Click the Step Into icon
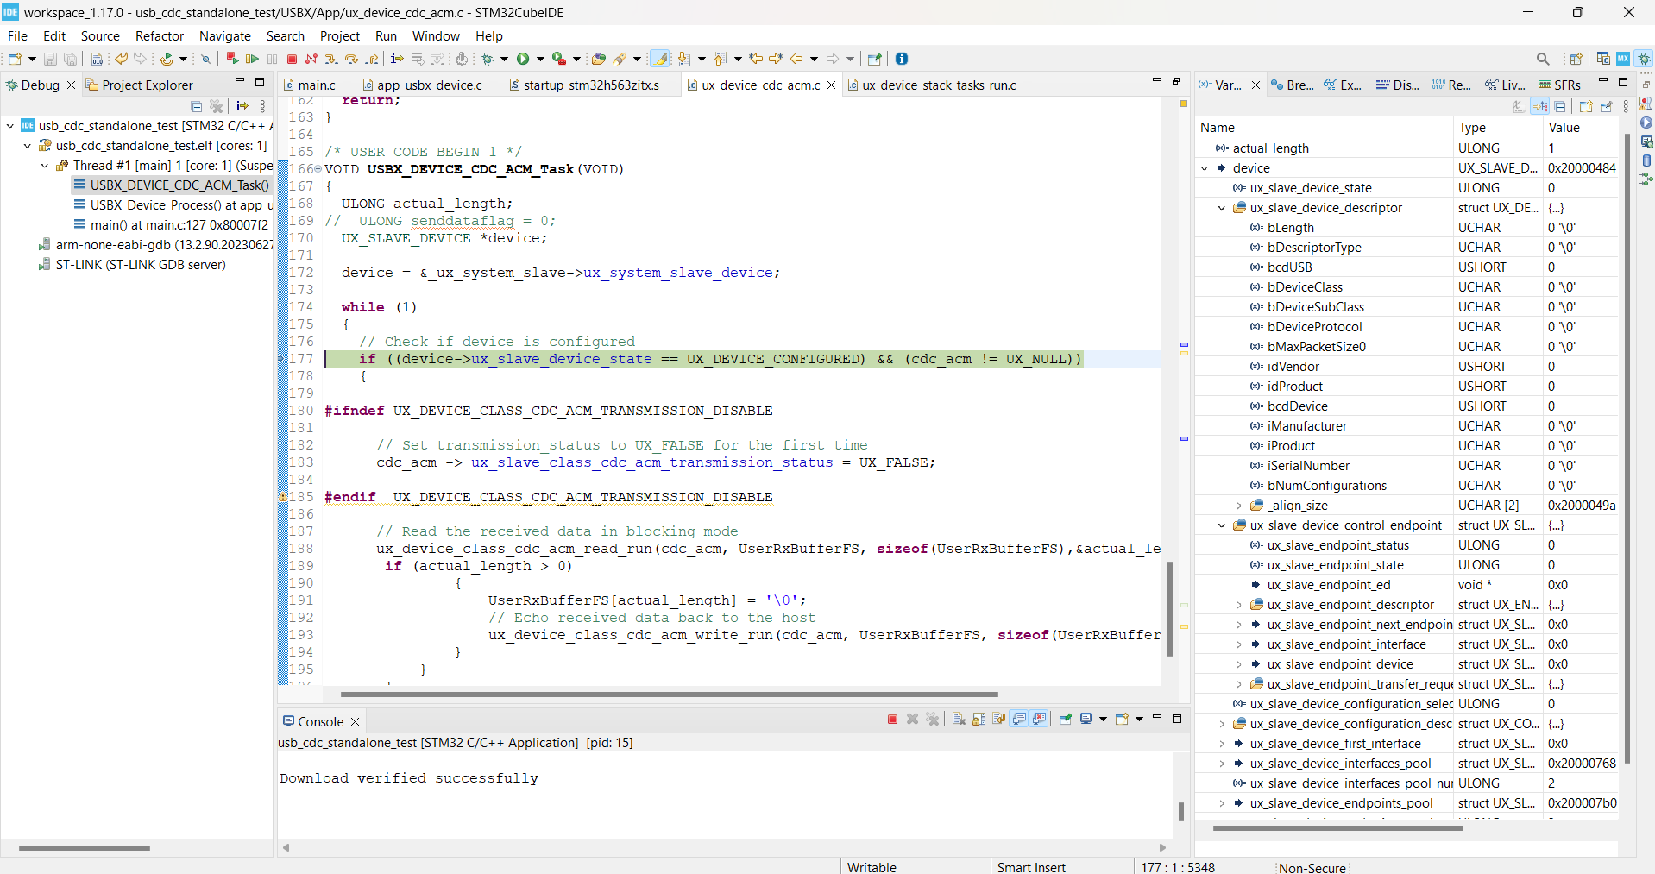 [331, 58]
